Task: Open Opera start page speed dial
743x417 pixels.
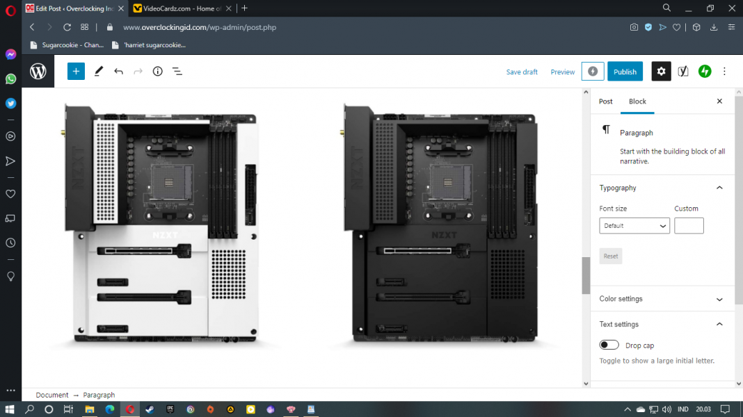Action: (x=84, y=28)
